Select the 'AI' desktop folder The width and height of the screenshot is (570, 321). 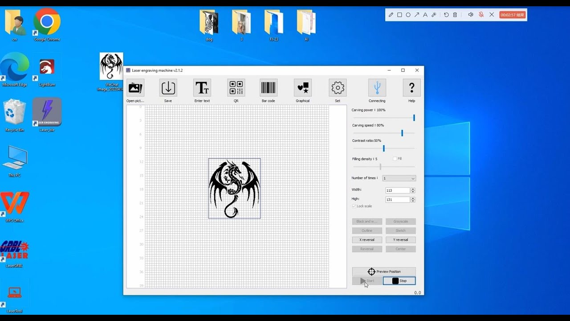coord(306,25)
